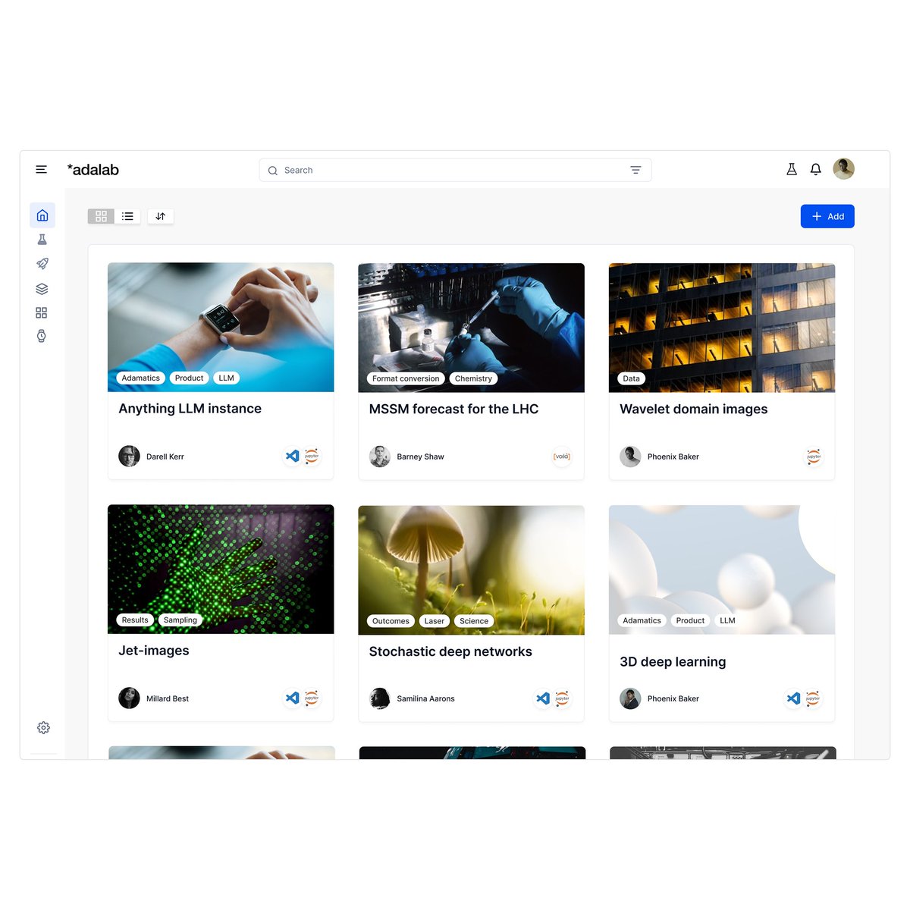Click the sort order button

click(161, 216)
